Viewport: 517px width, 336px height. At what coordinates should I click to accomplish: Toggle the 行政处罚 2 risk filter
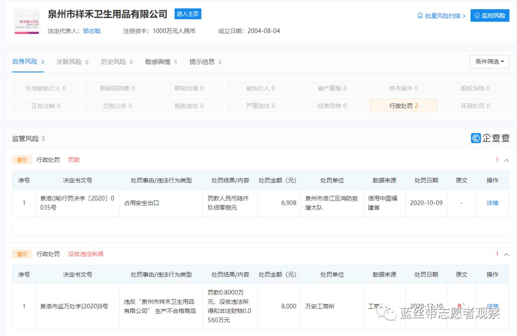404,105
